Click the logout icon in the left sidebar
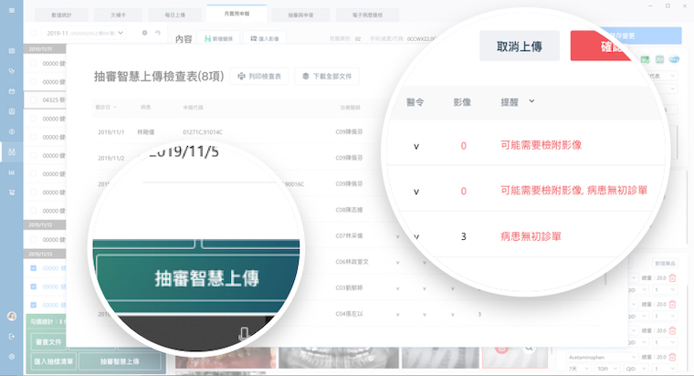The height and width of the screenshot is (376, 694). click(x=11, y=337)
